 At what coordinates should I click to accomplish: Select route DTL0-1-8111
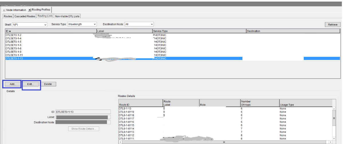[225, 139]
